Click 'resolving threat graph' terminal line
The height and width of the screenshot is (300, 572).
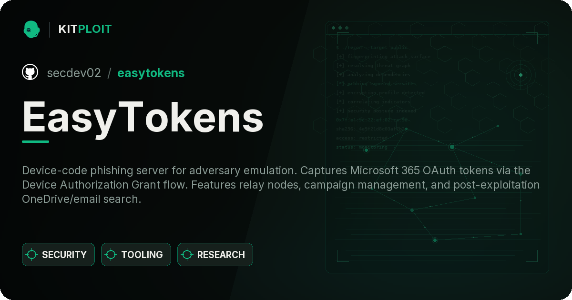(373, 66)
